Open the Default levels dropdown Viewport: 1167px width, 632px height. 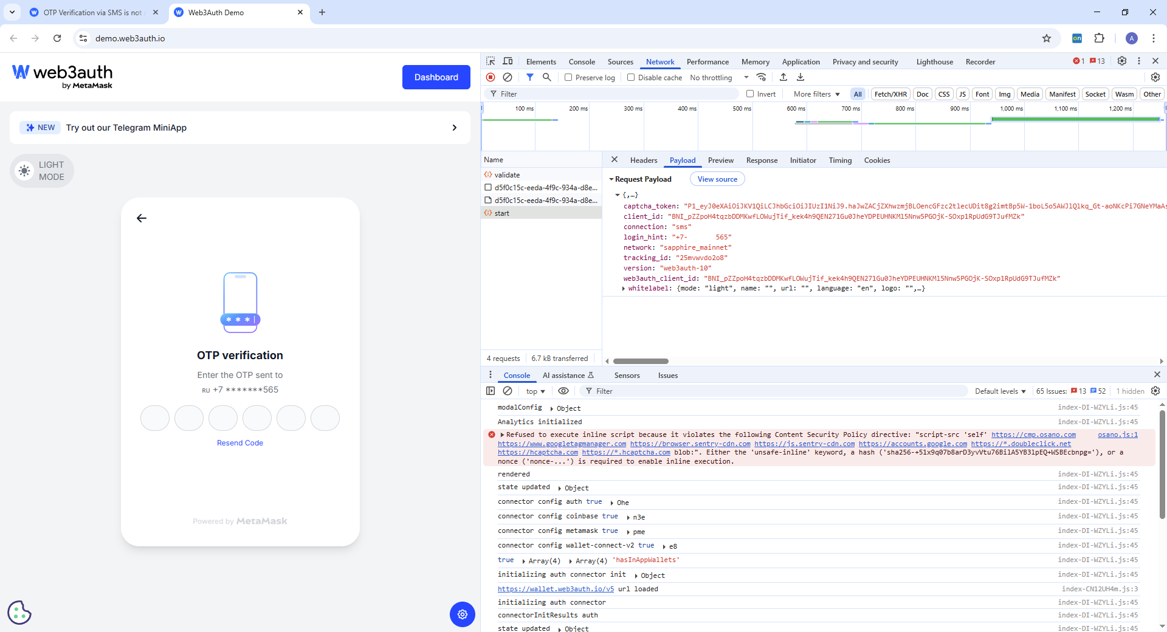[1000, 391]
